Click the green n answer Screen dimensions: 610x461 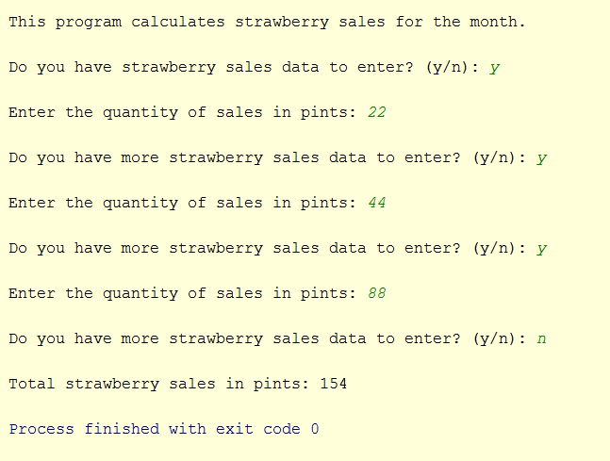coord(541,338)
